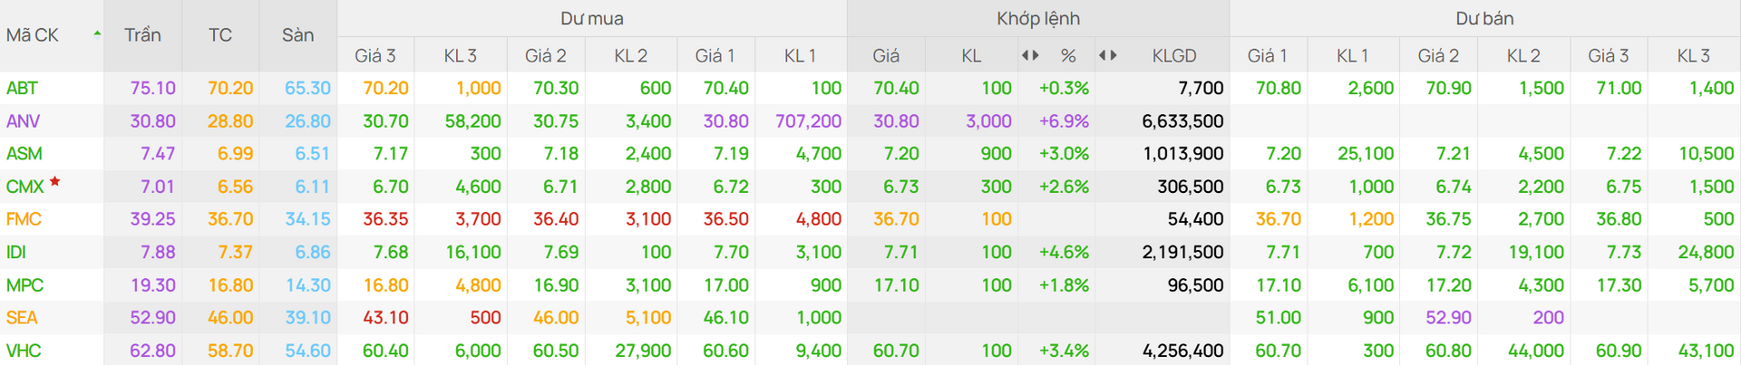Select the Dư mua header group
Image resolution: width=1741 pixels, height=365 pixels.
point(591,18)
